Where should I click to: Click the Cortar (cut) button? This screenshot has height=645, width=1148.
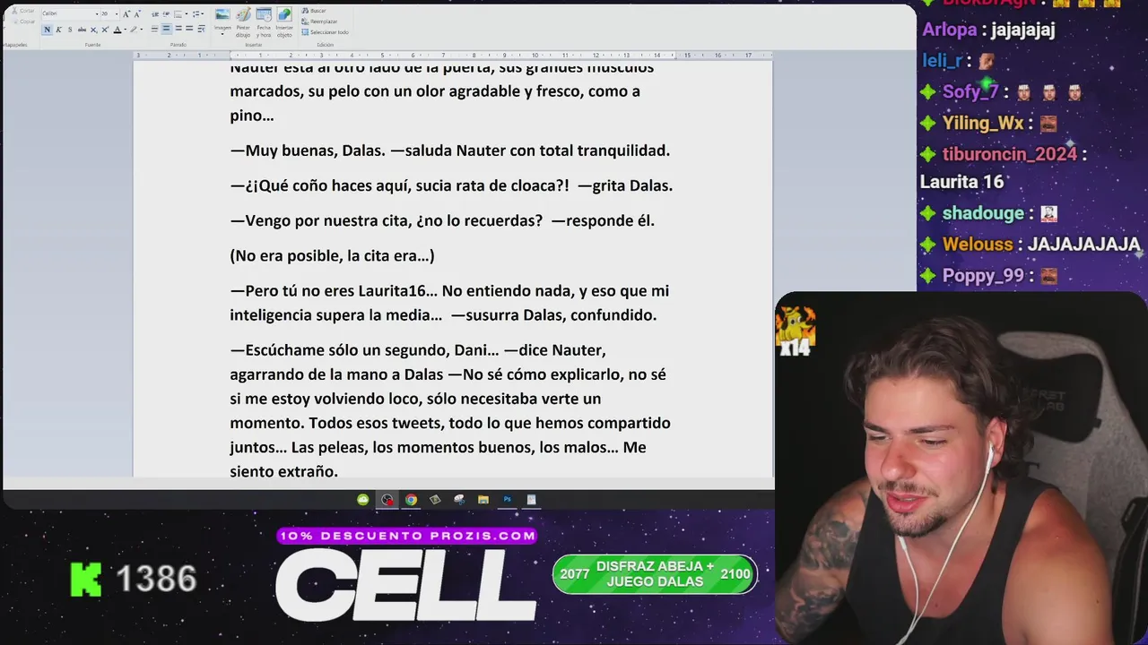tap(23, 11)
